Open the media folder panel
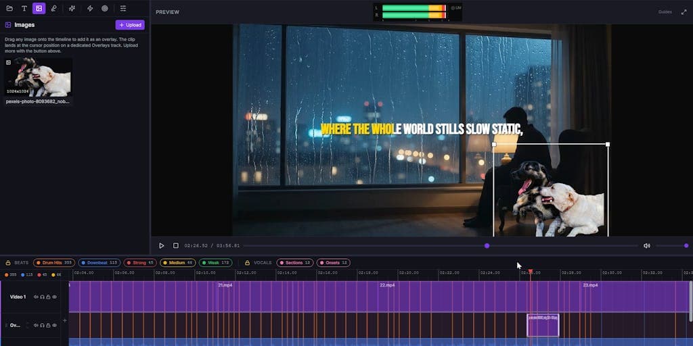 [9, 8]
